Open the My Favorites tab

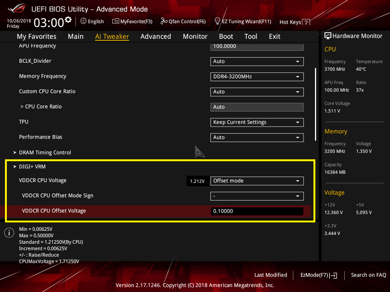coord(37,36)
